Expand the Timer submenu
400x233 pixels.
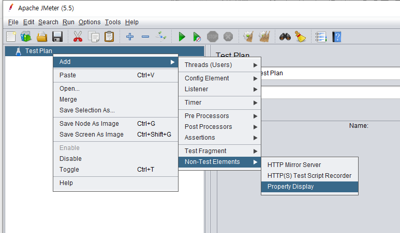pos(219,103)
